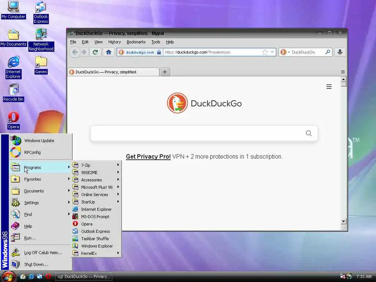Expand the Accessories folder

coord(96,180)
